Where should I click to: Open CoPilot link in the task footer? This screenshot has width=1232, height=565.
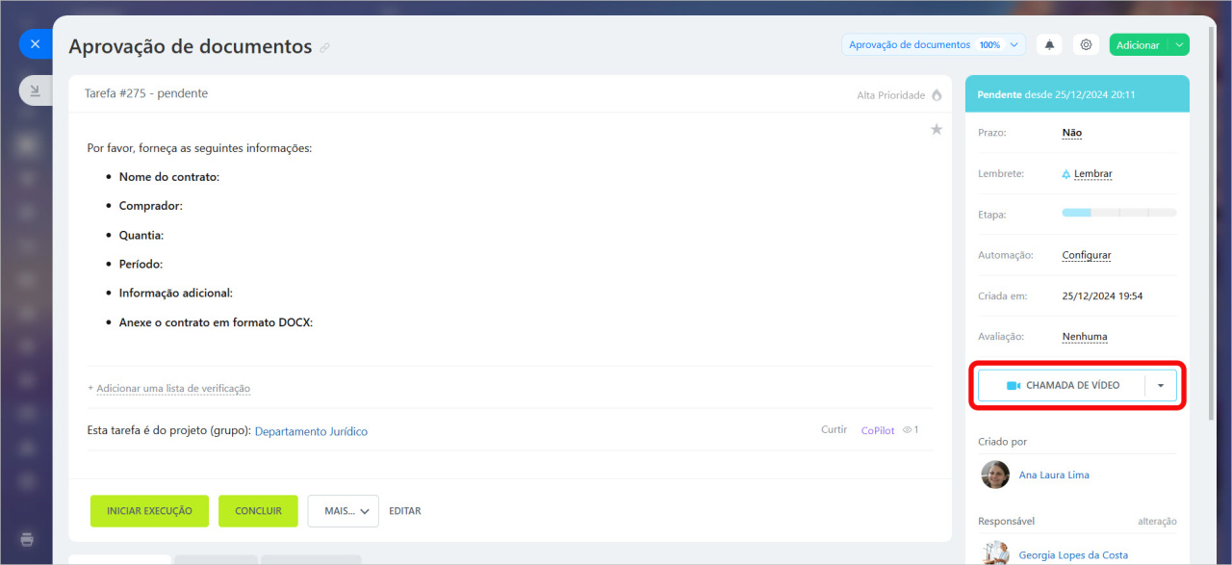point(878,430)
